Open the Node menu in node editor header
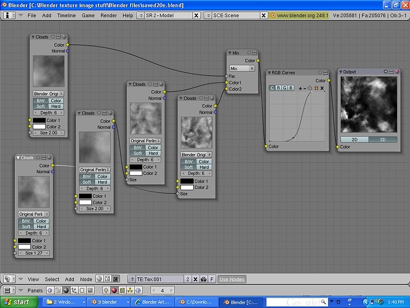Image resolution: width=410 pixels, height=308 pixels. click(86, 279)
